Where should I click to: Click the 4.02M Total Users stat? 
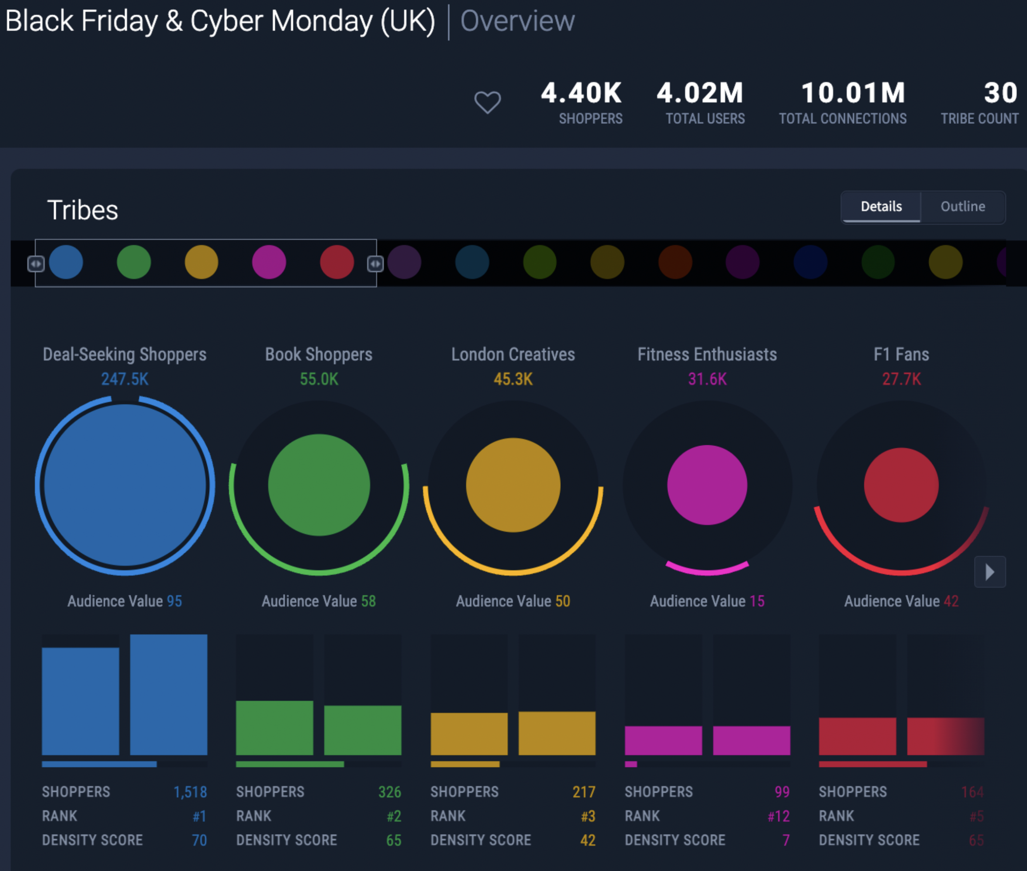(701, 103)
